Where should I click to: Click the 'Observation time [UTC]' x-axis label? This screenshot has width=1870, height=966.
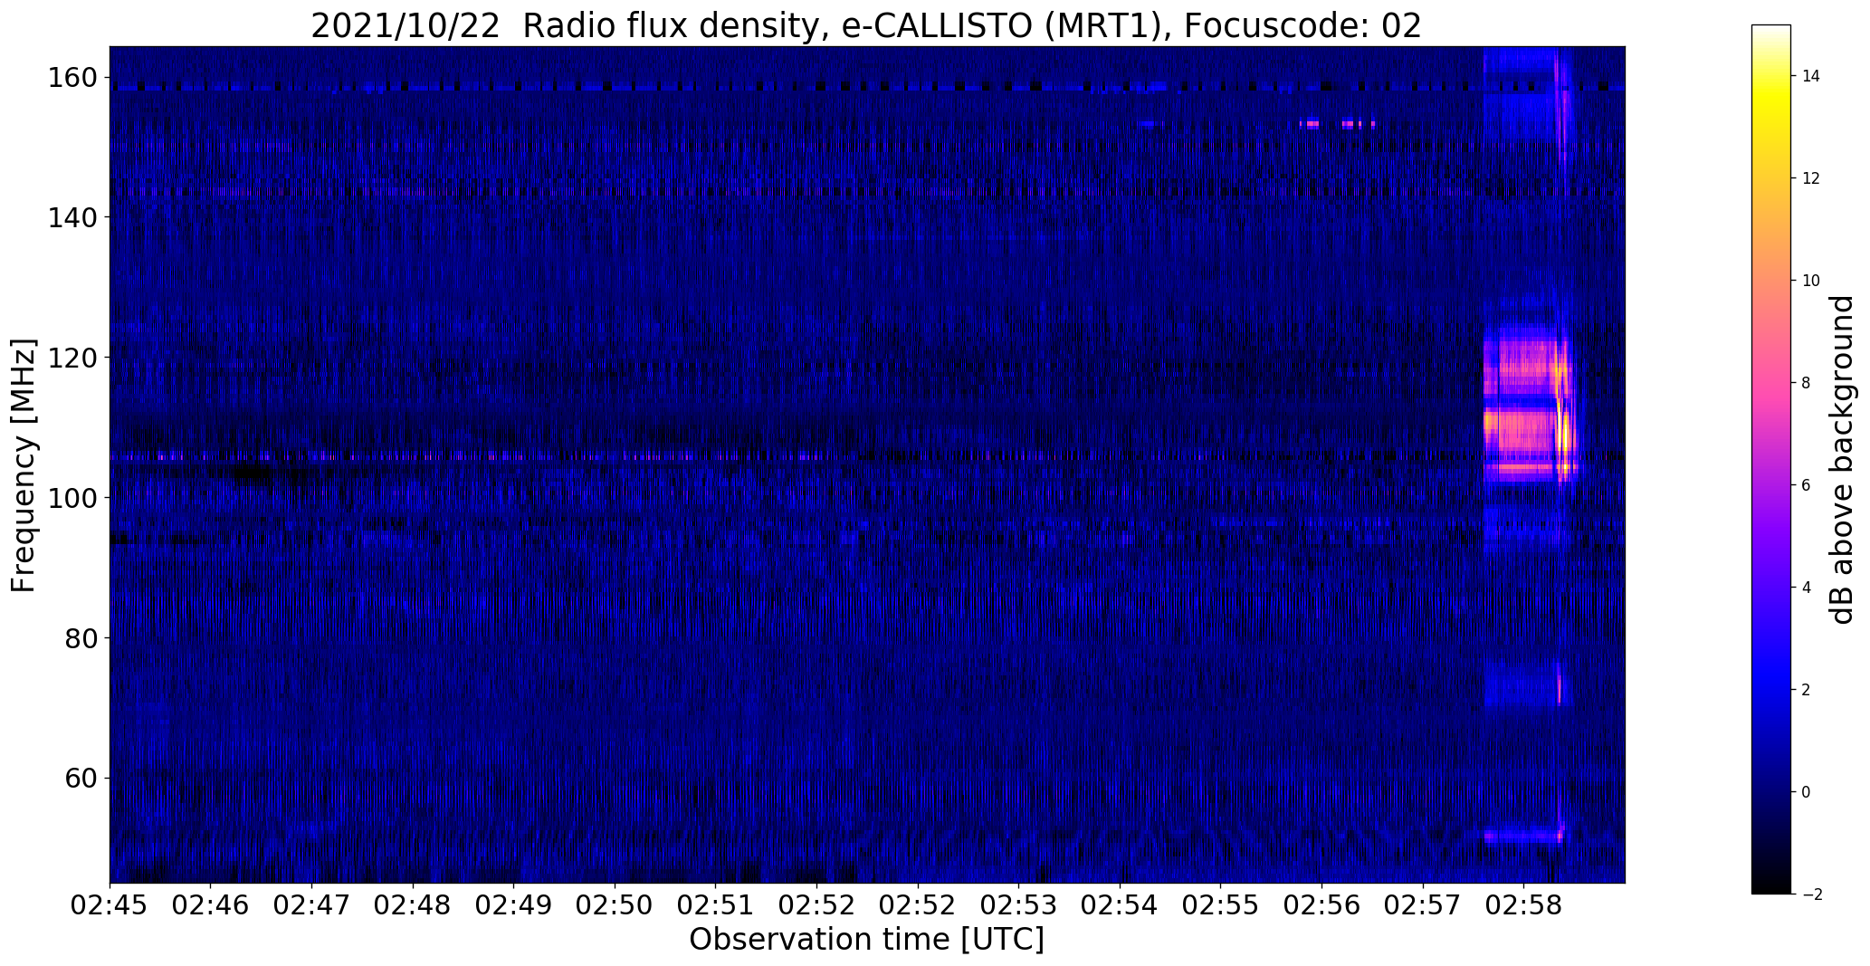pyautogui.click(x=866, y=939)
